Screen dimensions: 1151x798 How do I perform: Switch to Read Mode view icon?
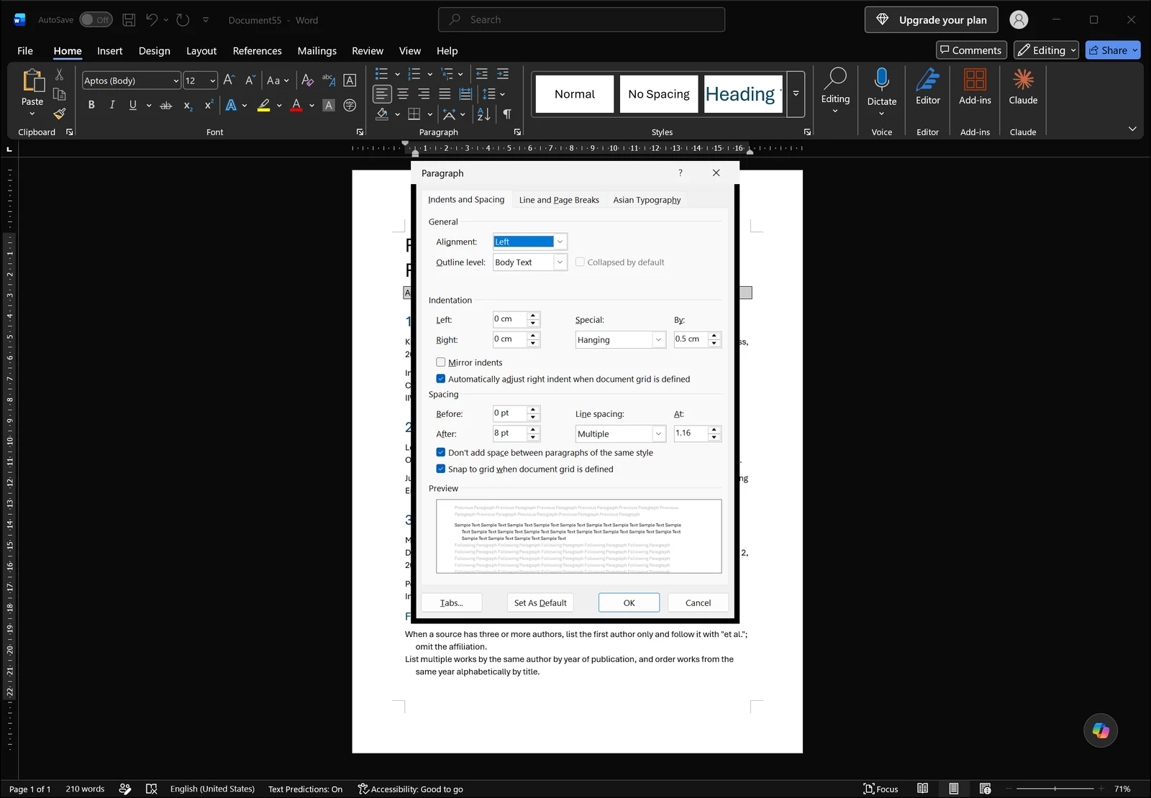coord(922,789)
